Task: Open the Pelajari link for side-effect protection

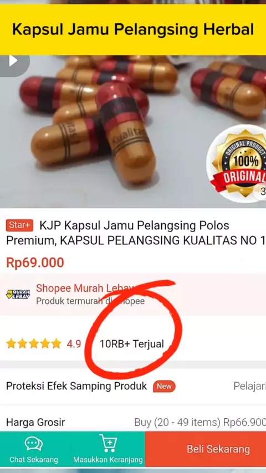Action: click(x=250, y=386)
